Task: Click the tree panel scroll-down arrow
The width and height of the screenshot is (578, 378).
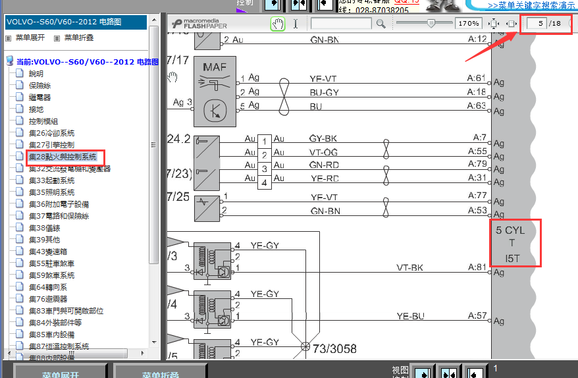Action: click(154, 342)
